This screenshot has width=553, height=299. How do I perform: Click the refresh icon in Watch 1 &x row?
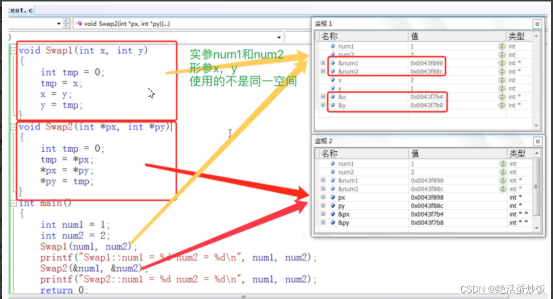click(502, 97)
